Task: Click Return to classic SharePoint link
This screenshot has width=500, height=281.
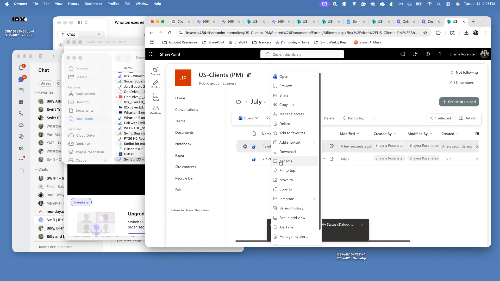Action: tap(190, 210)
